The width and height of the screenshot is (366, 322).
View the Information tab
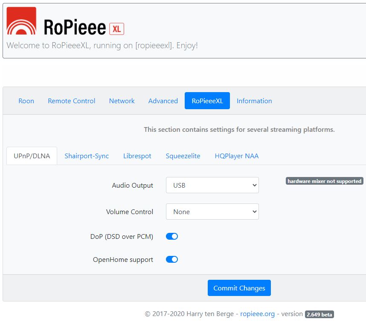point(254,101)
